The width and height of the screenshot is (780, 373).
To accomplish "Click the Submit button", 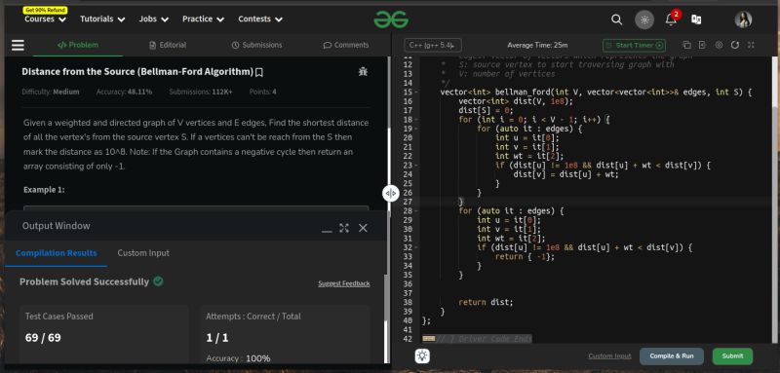I will click(x=732, y=356).
